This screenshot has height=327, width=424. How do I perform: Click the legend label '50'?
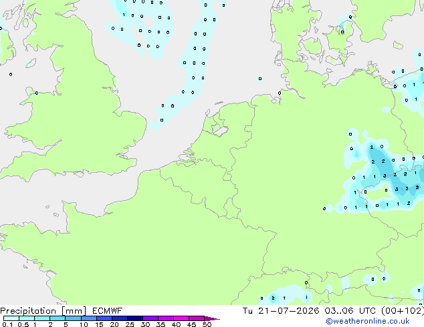(207, 324)
